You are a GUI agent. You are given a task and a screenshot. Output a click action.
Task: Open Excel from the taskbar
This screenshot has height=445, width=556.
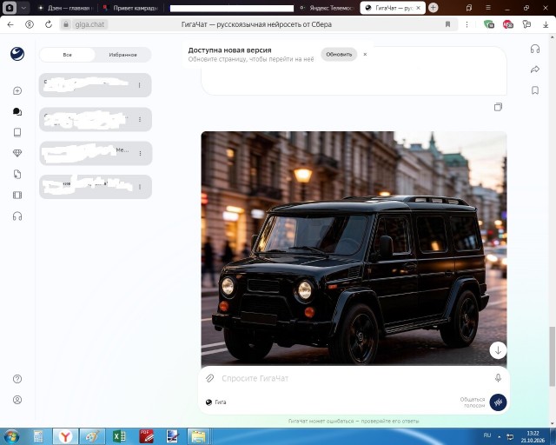[119, 436]
